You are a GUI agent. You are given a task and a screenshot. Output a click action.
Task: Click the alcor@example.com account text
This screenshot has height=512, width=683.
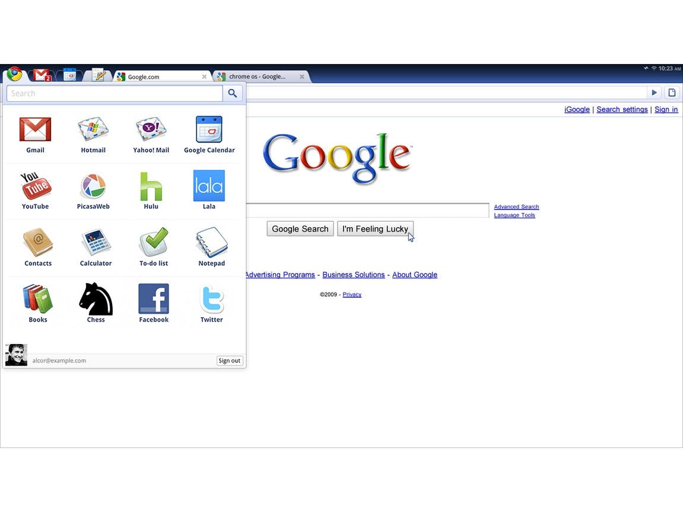point(59,361)
